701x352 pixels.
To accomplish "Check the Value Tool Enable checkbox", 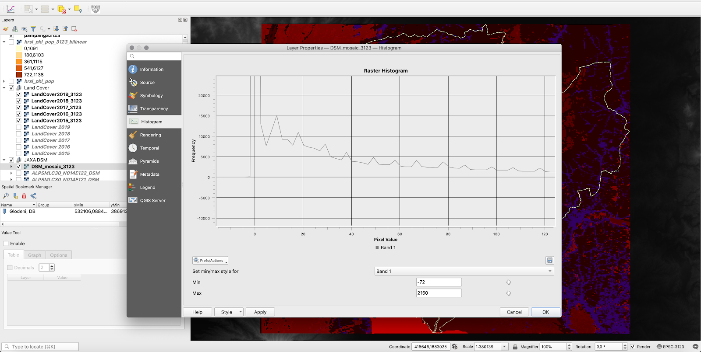I will pyautogui.click(x=6, y=244).
